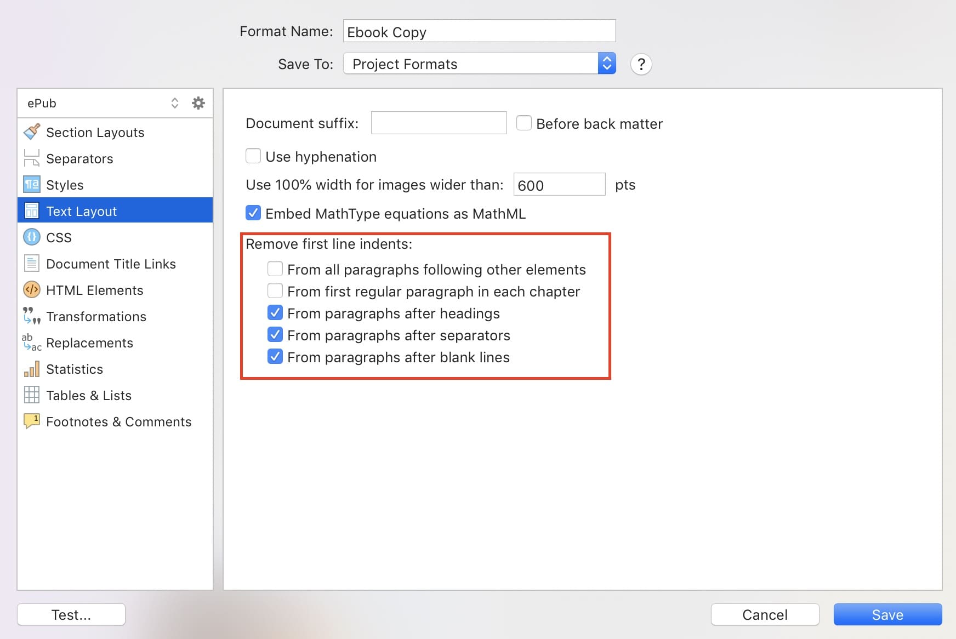Click the Cancel button
The width and height of the screenshot is (956, 639).
pyautogui.click(x=765, y=614)
